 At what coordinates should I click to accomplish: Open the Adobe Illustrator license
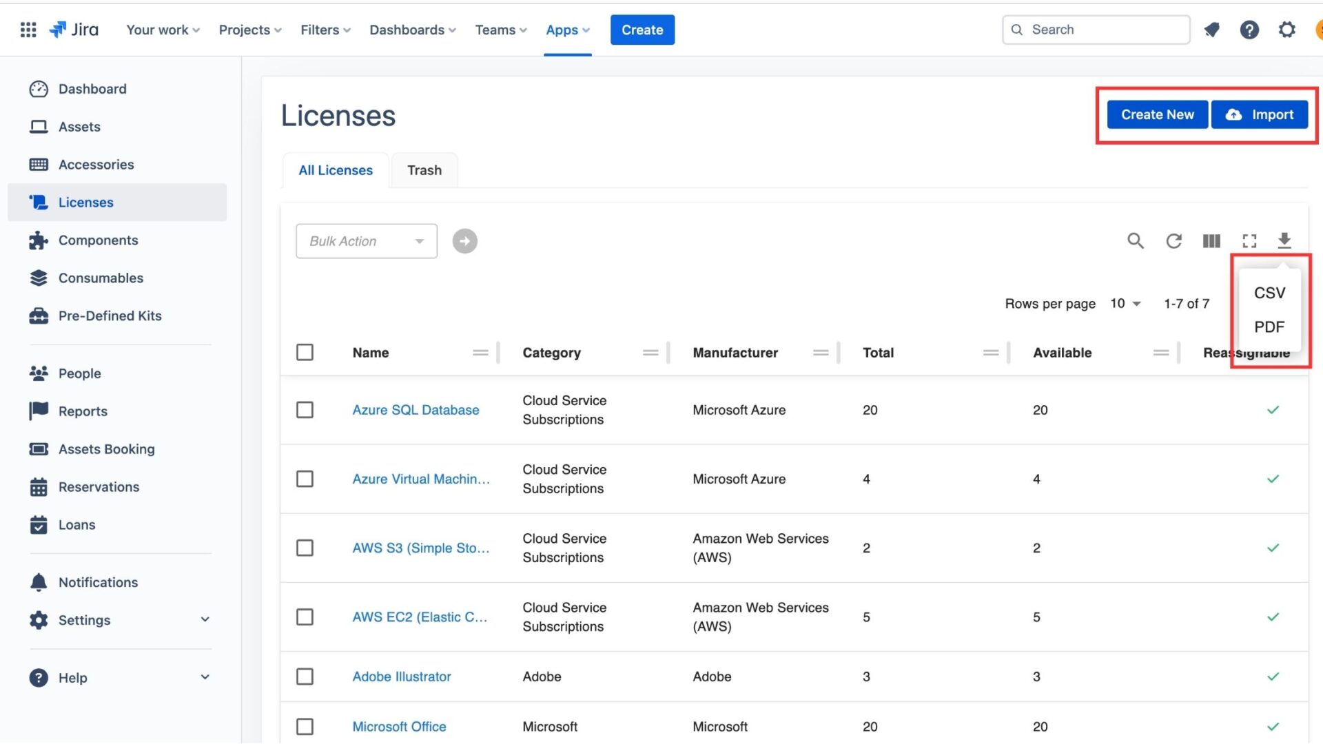coord(402,676)
